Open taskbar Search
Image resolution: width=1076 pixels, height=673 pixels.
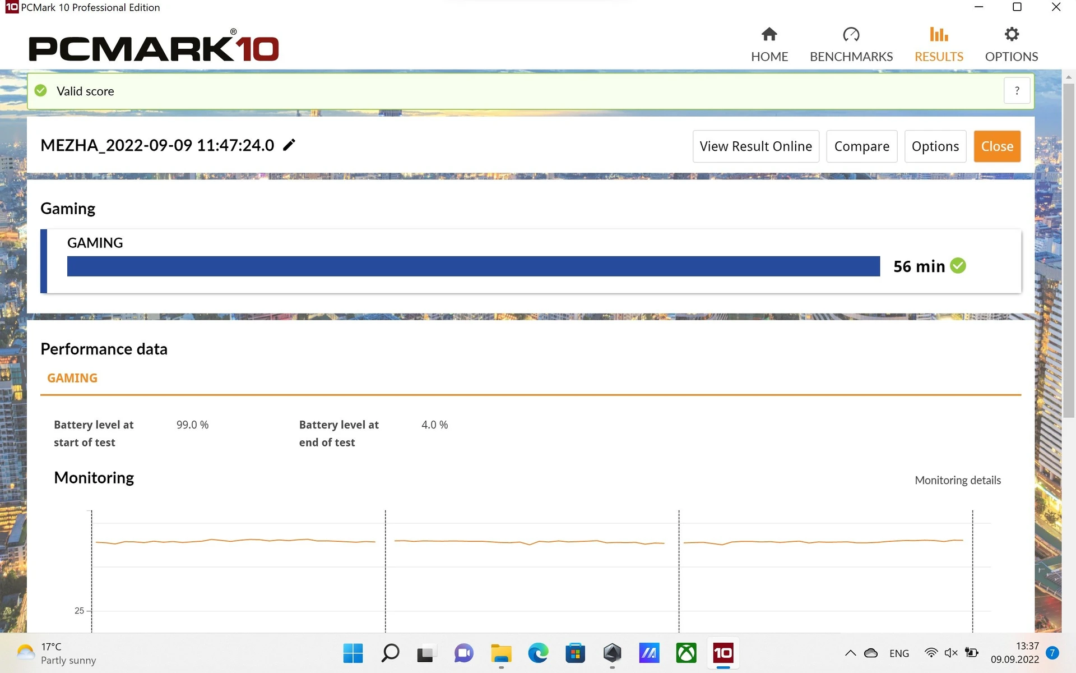(x=390, y=653)
